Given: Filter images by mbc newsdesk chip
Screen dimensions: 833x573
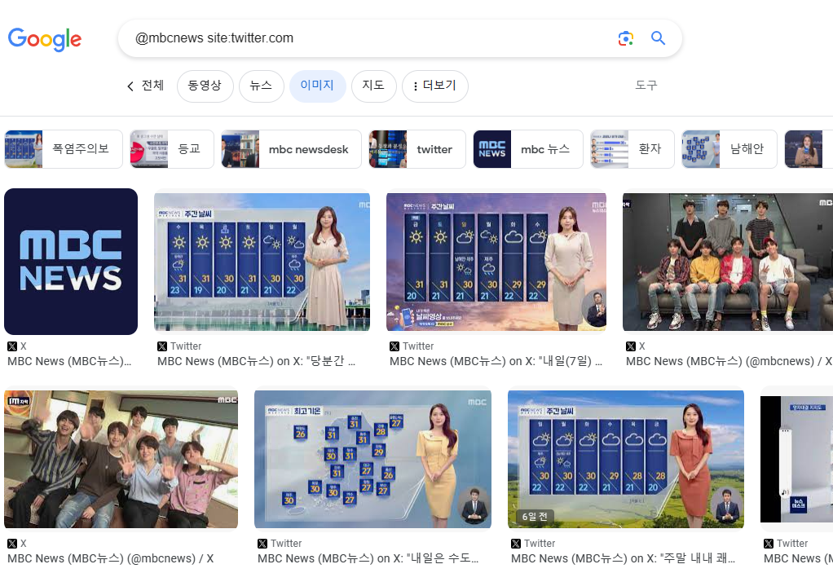Looking at the screenshot, I should click(291, 149).
